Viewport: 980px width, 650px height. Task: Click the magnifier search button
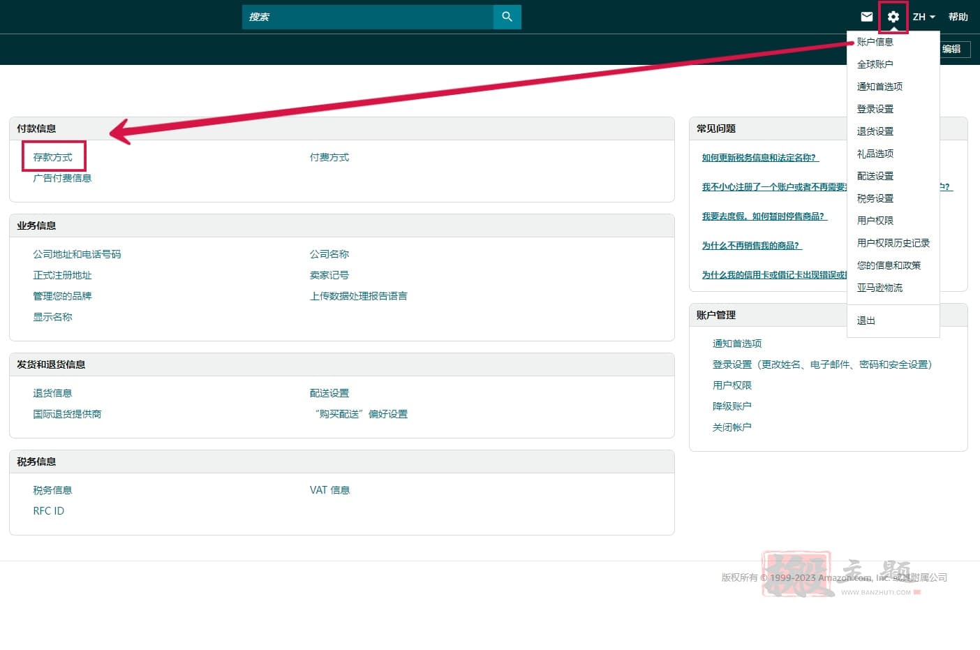(x=507, y=17)
